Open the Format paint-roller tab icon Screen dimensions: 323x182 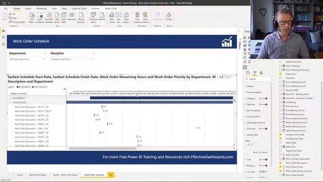[254, 73]
